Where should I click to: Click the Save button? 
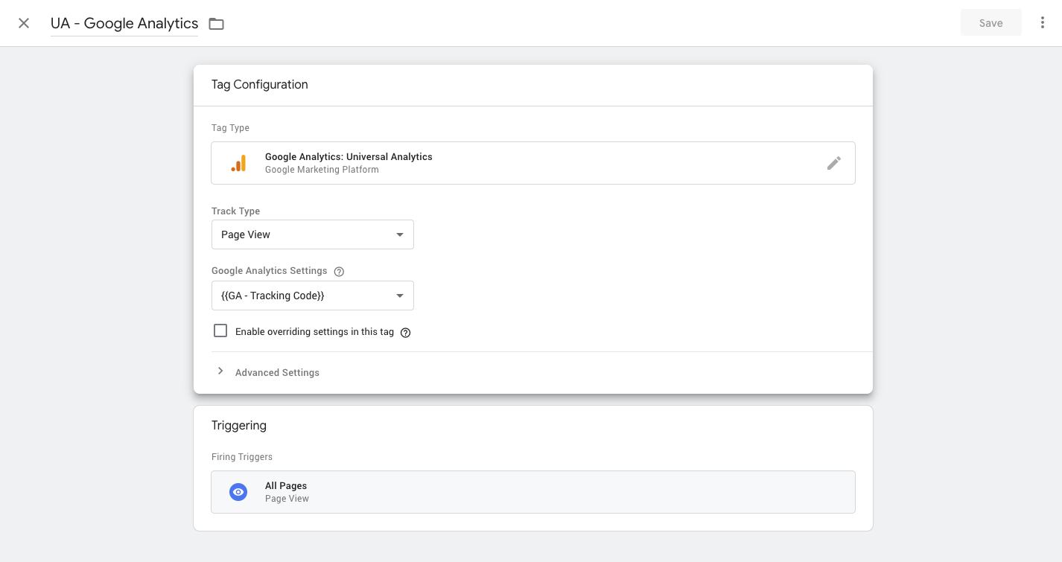pos(991,23)
